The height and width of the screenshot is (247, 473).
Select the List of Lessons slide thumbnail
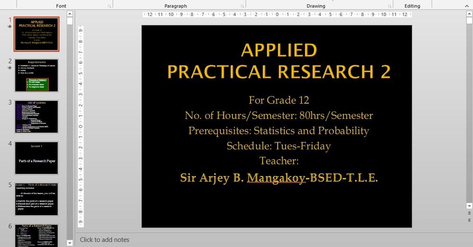click(37, 116)
